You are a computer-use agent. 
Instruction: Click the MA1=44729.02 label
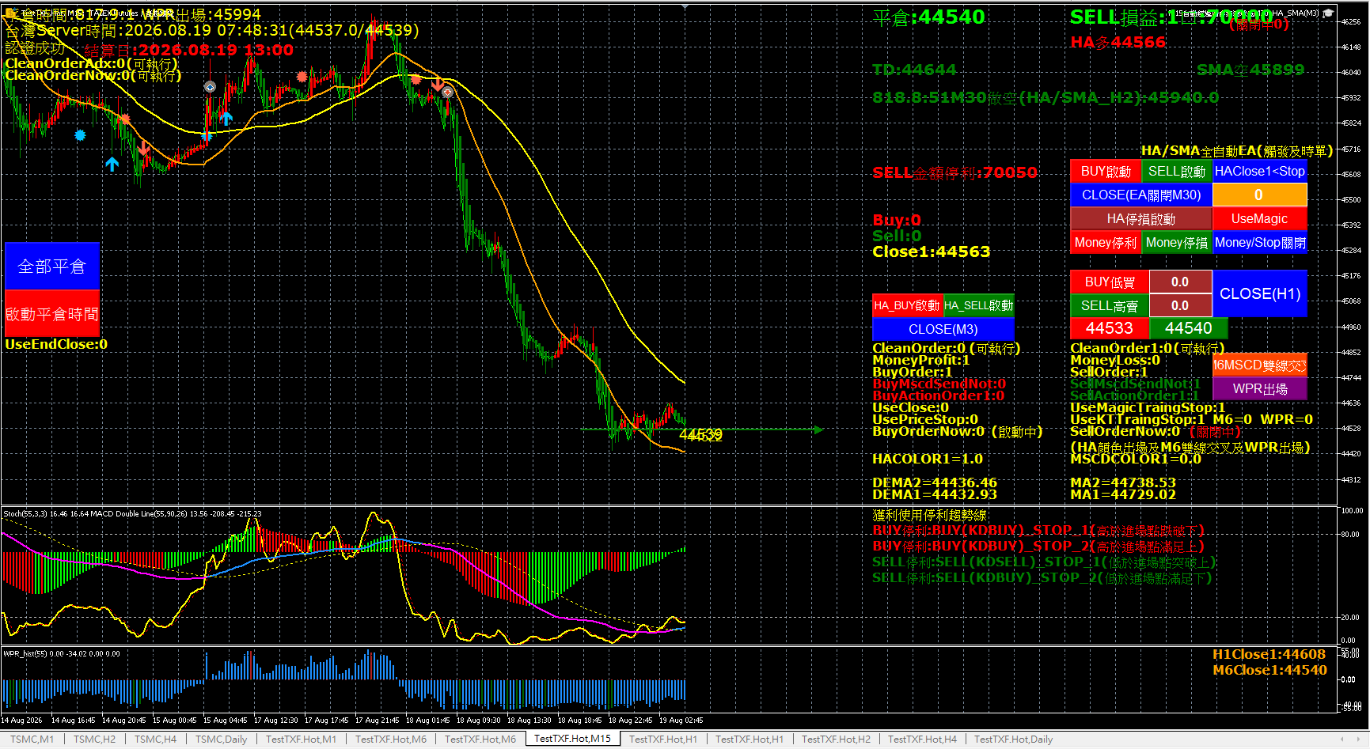1123,494
